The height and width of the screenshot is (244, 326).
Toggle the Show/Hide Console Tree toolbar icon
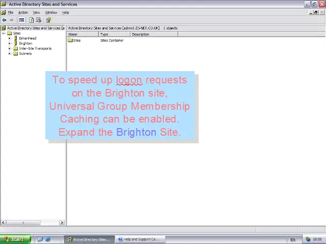coord(21,20)
